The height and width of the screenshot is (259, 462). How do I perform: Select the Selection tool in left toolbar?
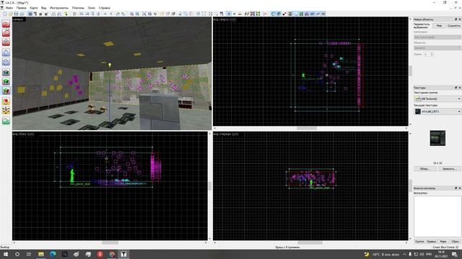point(6,24)
